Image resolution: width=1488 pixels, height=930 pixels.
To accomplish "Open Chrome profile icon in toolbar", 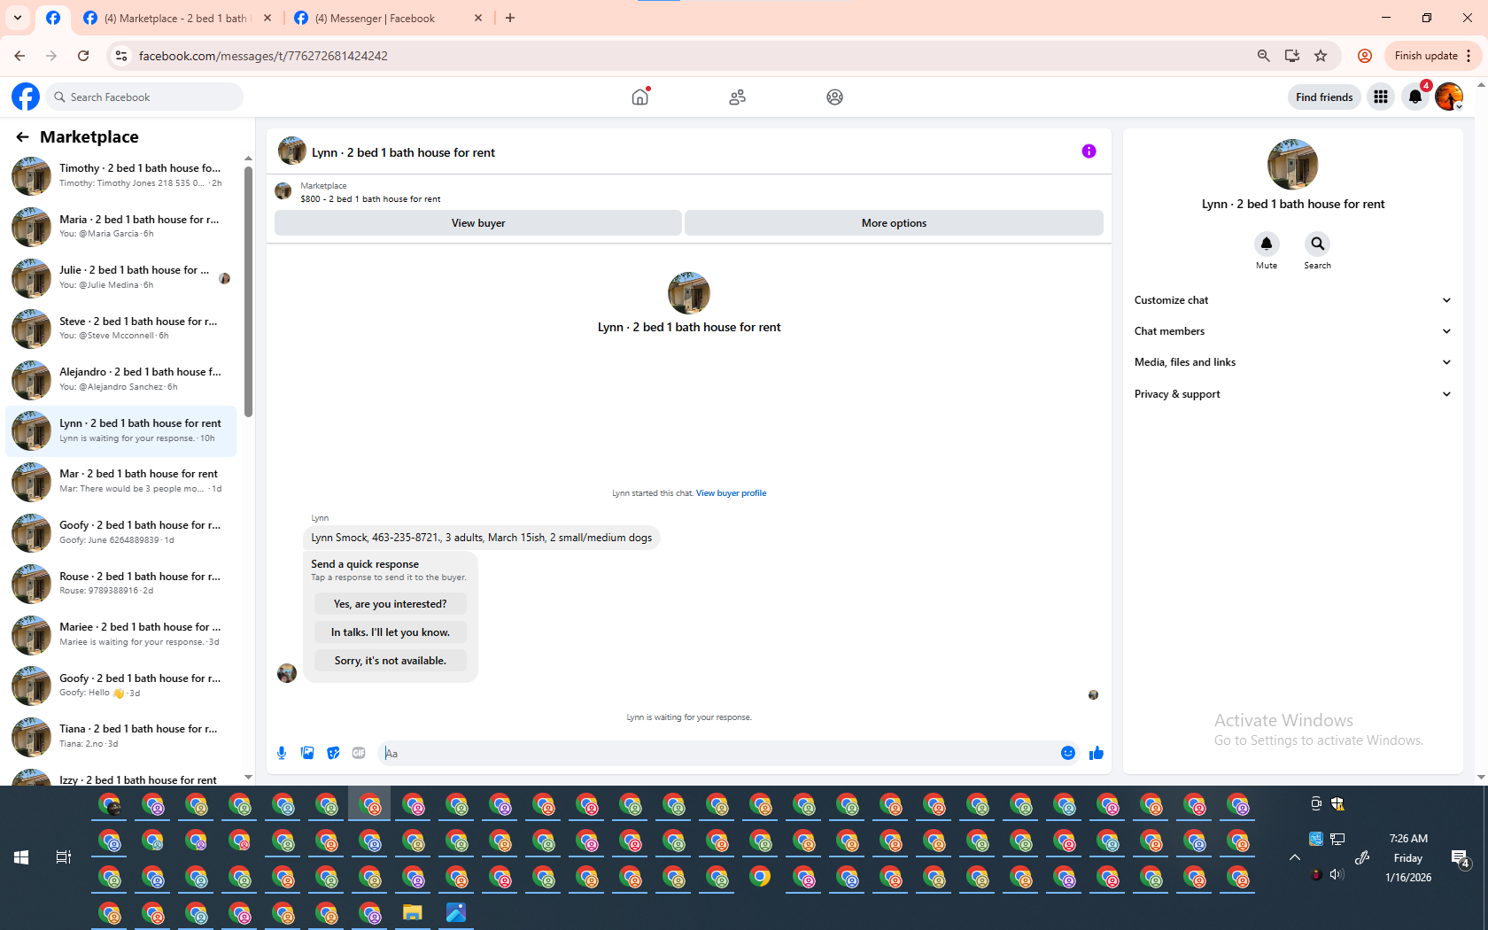I will [1365, 56].
